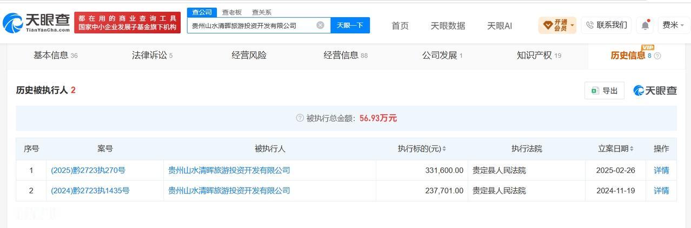Open 天眼数据 in the navigation
Viewport: 691px width, 228px height.
coord(448,25)
